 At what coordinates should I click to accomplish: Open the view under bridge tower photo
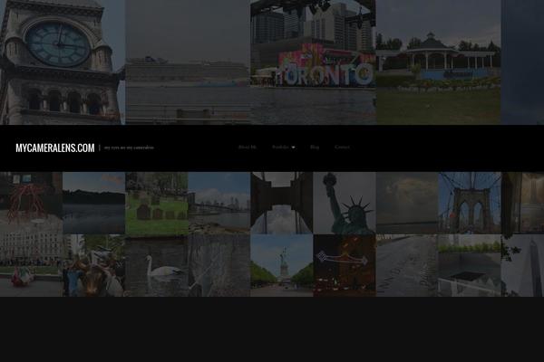click(x=282, y=203)
